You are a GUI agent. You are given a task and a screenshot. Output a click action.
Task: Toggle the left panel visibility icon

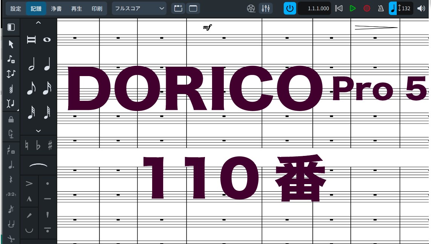coord(11,27)
